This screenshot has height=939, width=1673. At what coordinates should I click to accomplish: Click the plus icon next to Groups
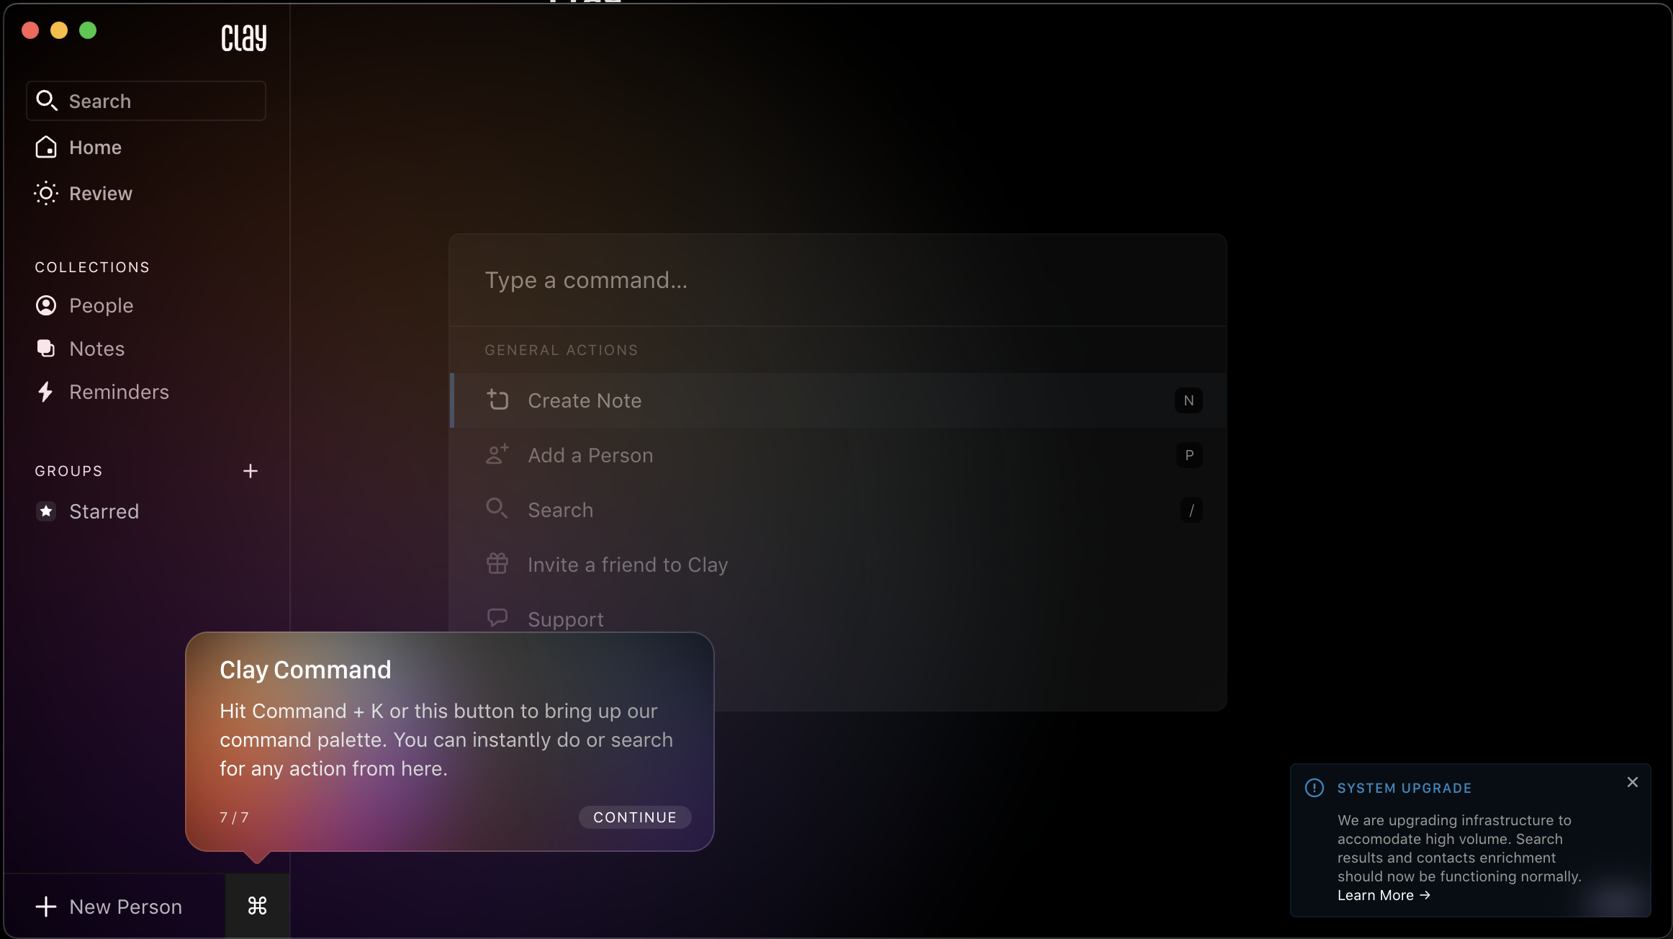click(250, 471)
